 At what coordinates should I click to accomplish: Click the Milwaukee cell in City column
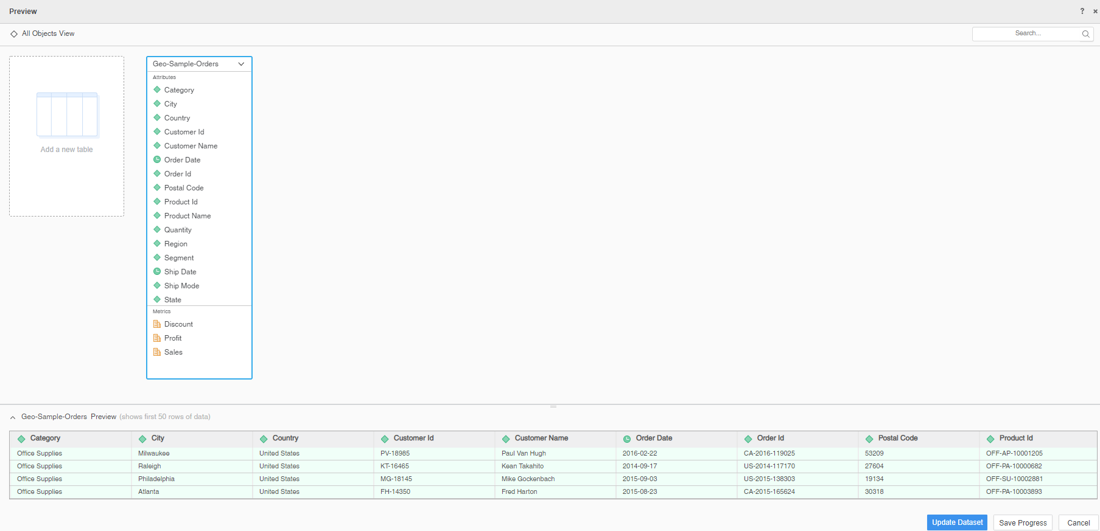tap(154, 453)
